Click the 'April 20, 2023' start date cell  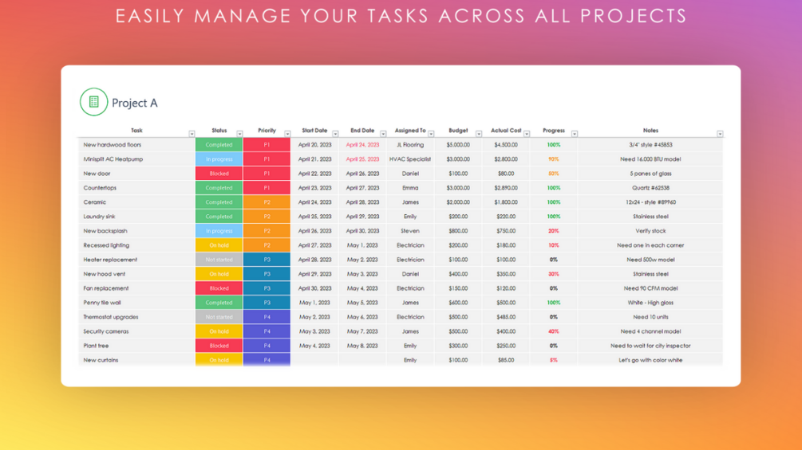pos(314,145)
